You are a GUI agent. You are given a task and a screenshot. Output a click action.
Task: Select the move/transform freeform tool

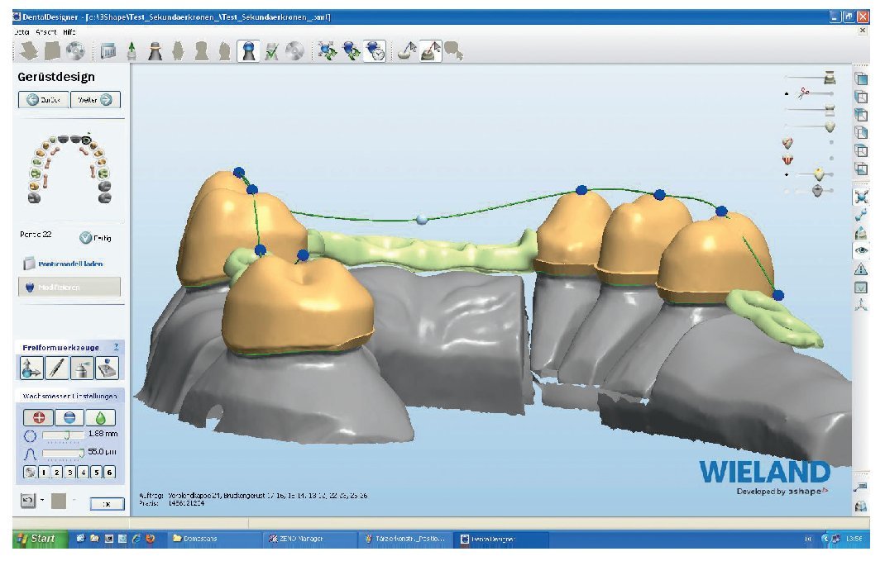pyautogui.click(x=30, y=368)
